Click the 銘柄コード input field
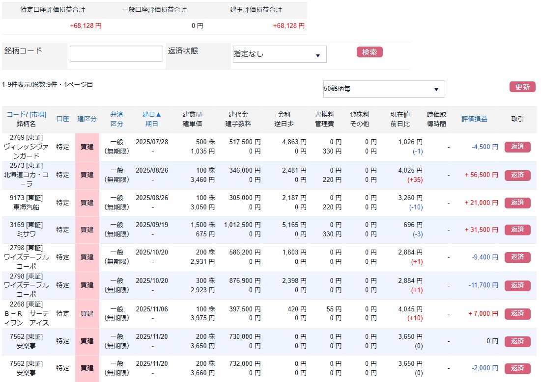 (116, 53)
